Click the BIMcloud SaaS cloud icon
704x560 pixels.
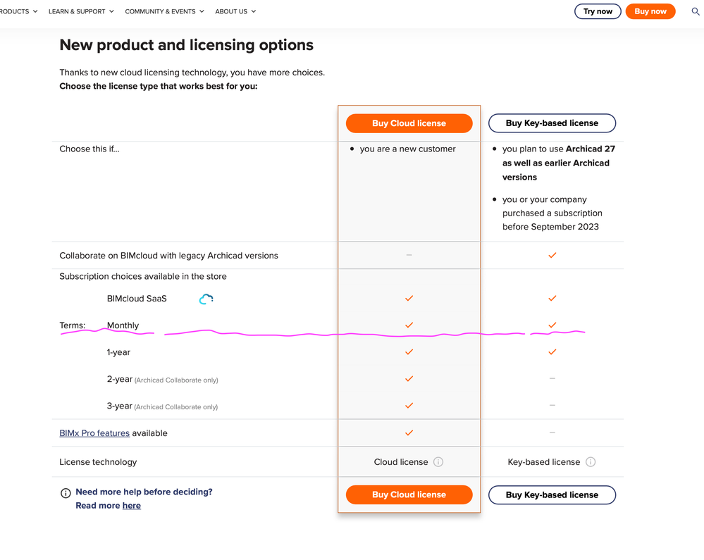[x=206, y=299]
